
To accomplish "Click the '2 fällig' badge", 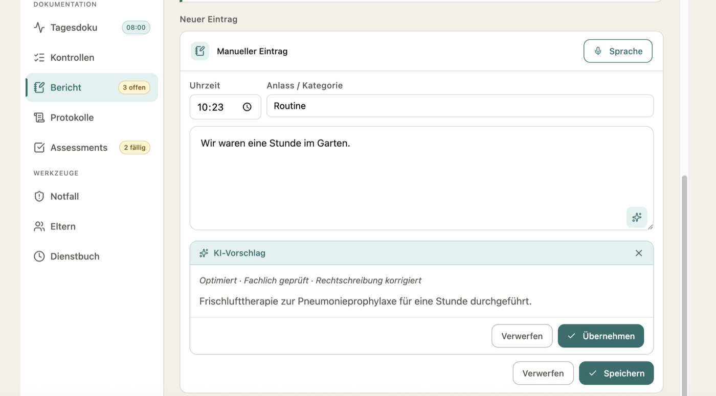I will tap(135, 148).
